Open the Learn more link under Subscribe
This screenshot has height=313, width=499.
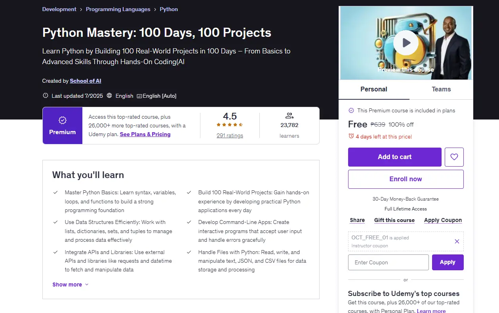[431, 311]
